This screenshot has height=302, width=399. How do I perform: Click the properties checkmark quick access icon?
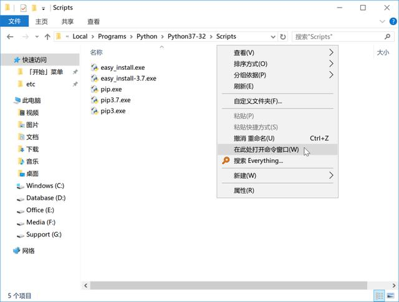tap(24, 8)
